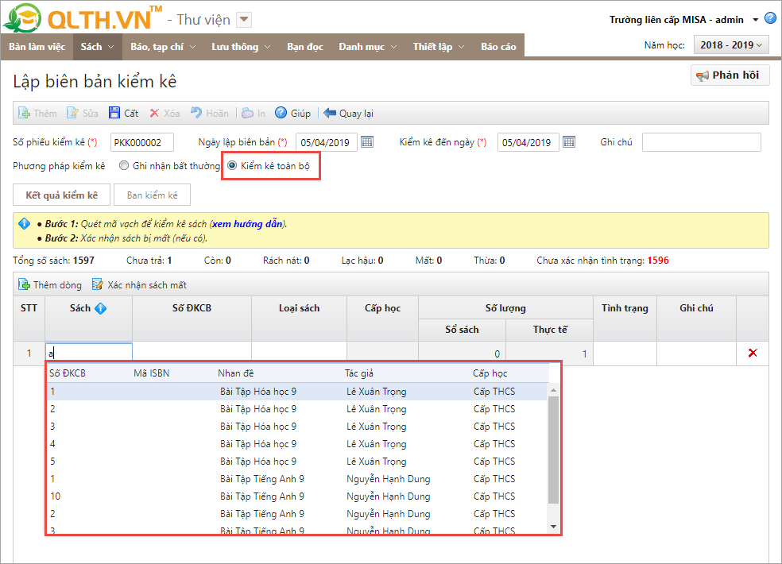The image size is (782, 564).
Task: Expand the Báo, tạp chí menu
Action: tap(163, 47)
